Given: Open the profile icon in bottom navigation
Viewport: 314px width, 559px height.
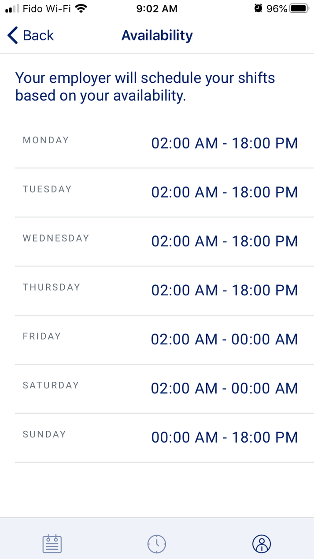Looking at the screenshot, I should click(x=262, y=544).
